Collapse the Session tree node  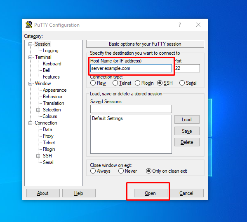(x=30, y=44)
